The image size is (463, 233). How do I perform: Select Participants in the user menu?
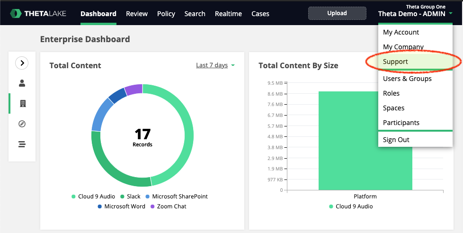(415, 123)
